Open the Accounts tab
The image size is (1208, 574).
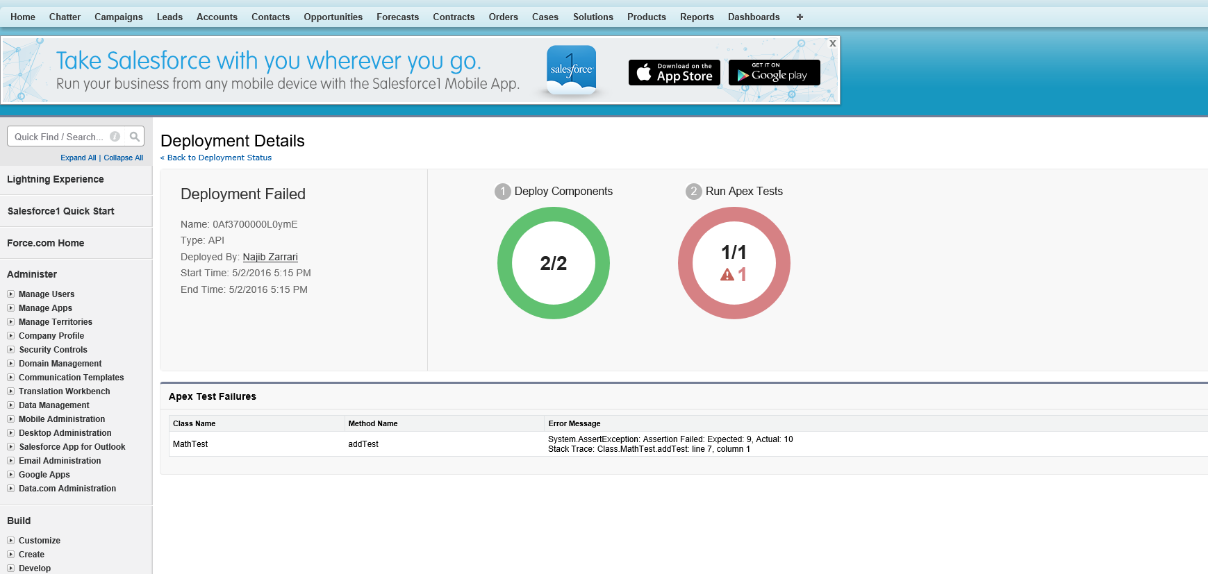point(217,17)
